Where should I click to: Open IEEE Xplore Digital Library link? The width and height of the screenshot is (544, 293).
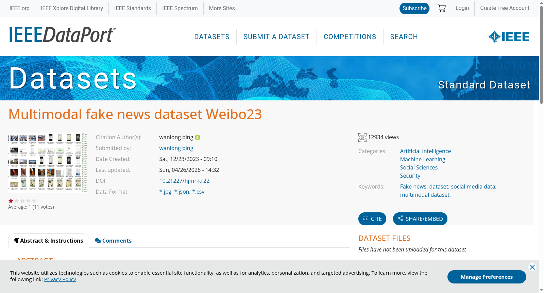pos(72,8)
